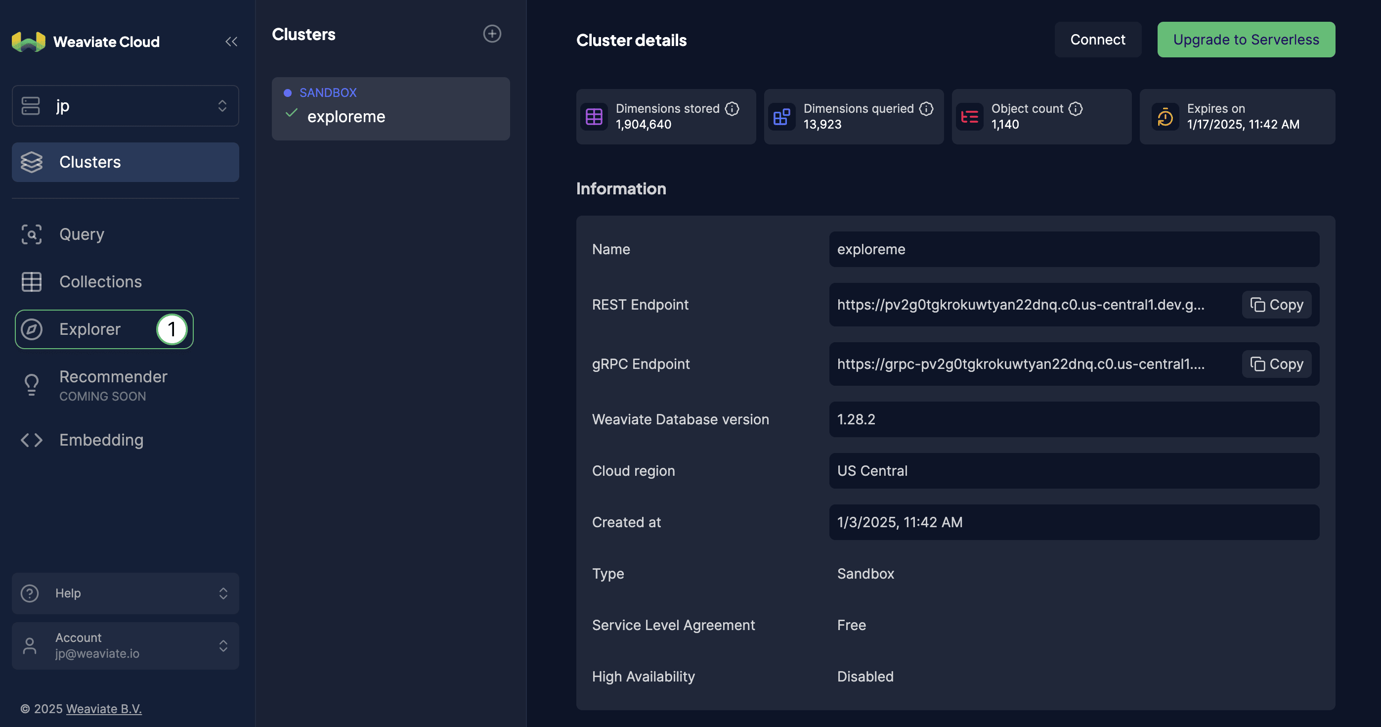Click the Dimensions stored info icon
Image resolution: width=1381 pixels, height=727 pixels.
732,108
